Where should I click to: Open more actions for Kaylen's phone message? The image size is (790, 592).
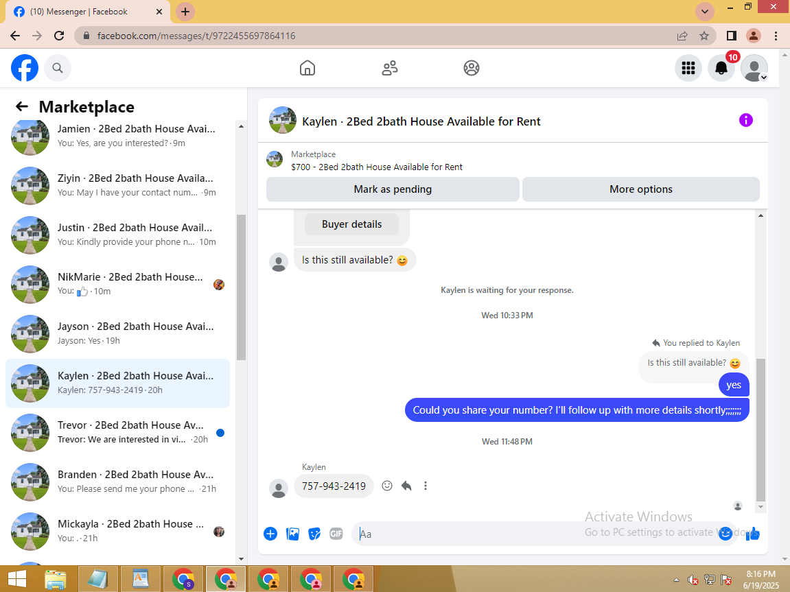pyautogui.click(x=426, y=486)
